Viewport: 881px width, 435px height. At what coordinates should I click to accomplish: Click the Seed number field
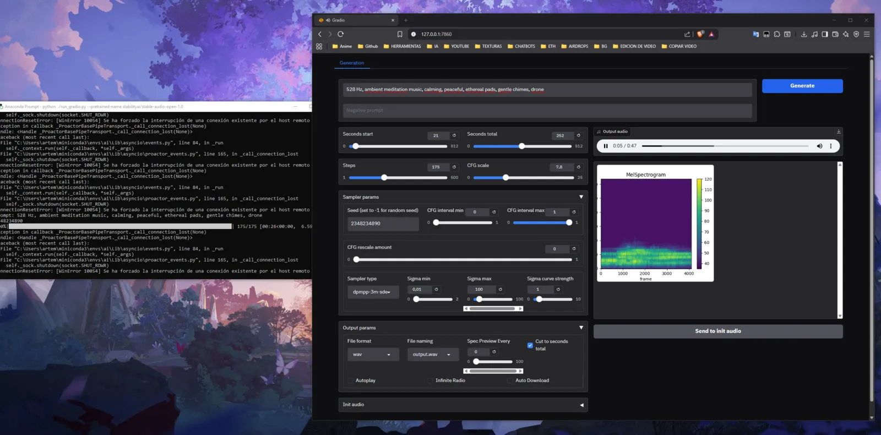(383, 224)
